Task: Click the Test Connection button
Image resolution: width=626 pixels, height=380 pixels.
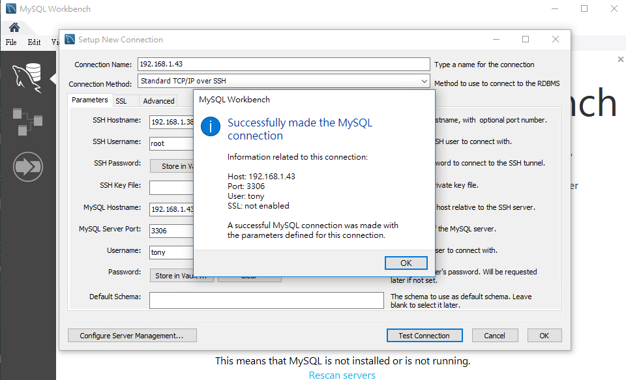Action: click(x=425, y=336)
